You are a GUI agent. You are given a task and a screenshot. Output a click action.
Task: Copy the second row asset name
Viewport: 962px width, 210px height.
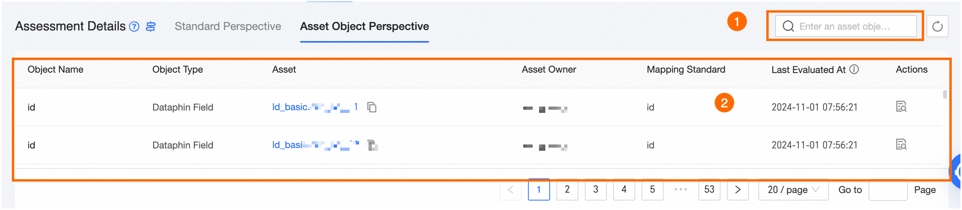pos(372,145)
